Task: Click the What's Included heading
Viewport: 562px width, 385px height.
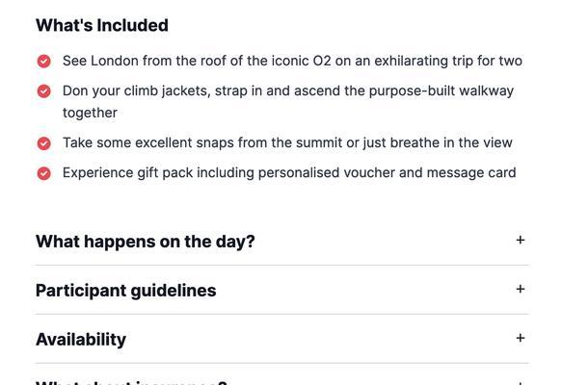Action: (x=102, y=25)
